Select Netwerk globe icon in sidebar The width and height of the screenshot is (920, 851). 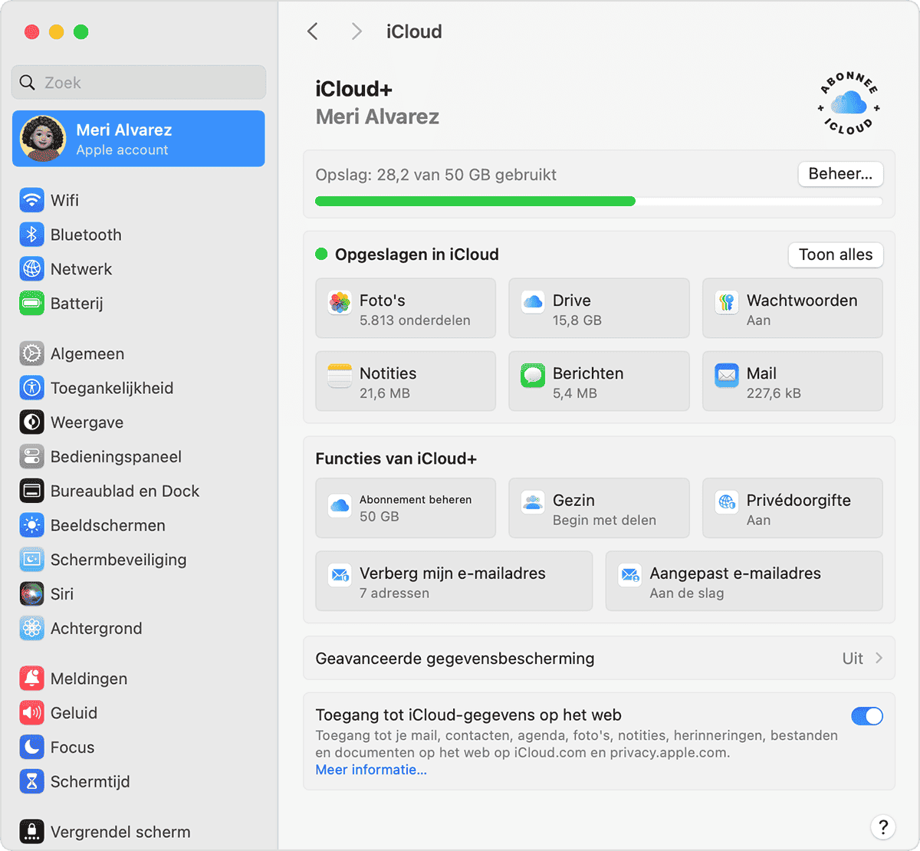pyautogui.click(x=31, y=269)
